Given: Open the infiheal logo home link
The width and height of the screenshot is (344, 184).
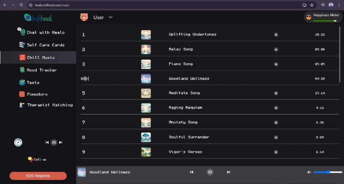Looking at the screenshot, I should [x=38, y=18].
